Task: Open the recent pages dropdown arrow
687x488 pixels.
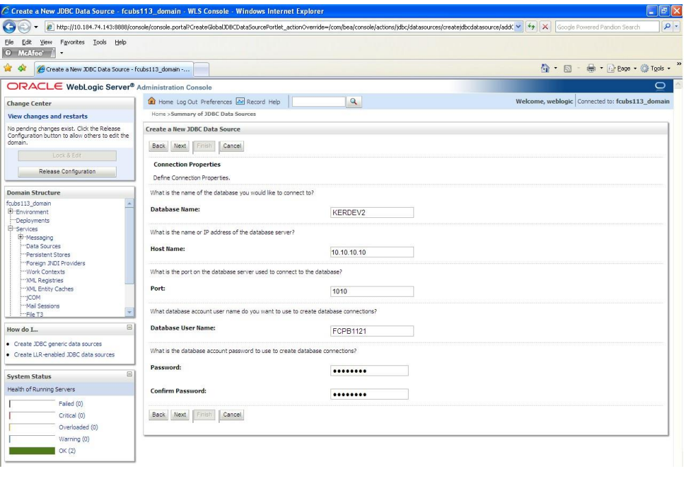Action: [x=36, y=27]
